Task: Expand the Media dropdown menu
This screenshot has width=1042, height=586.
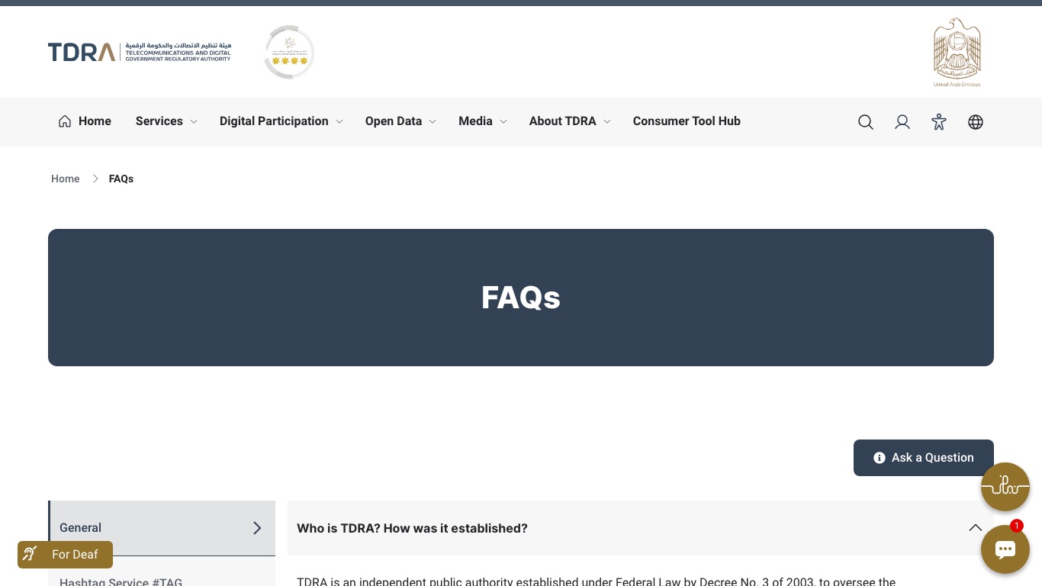Action: point(483,121)
